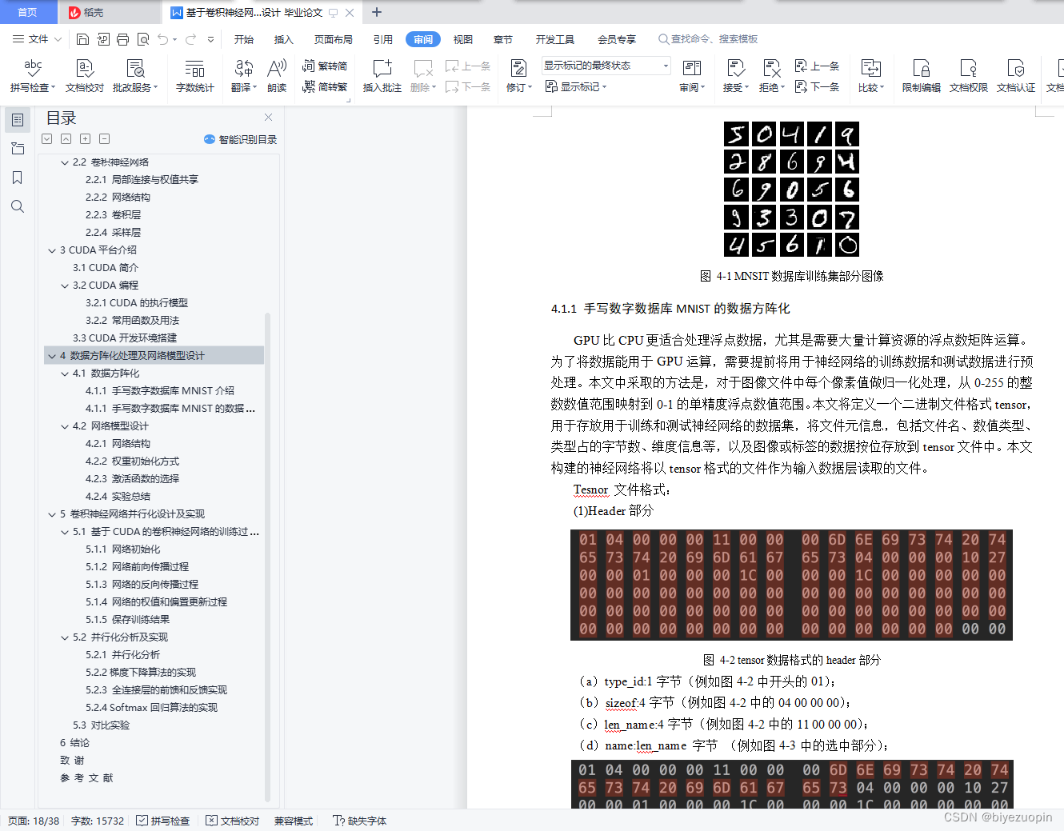The height and width of the screenshot is (831, 1064).
Task: Open the chapter navigation sidebar icon
Action: tap(18, 149)
